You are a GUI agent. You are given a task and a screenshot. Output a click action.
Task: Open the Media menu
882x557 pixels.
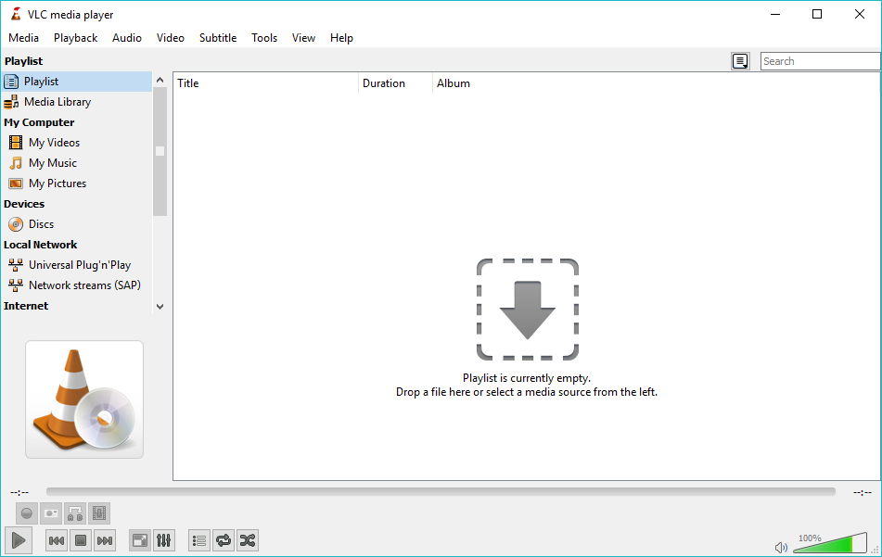pyautogui.click(x=24, y=38)
